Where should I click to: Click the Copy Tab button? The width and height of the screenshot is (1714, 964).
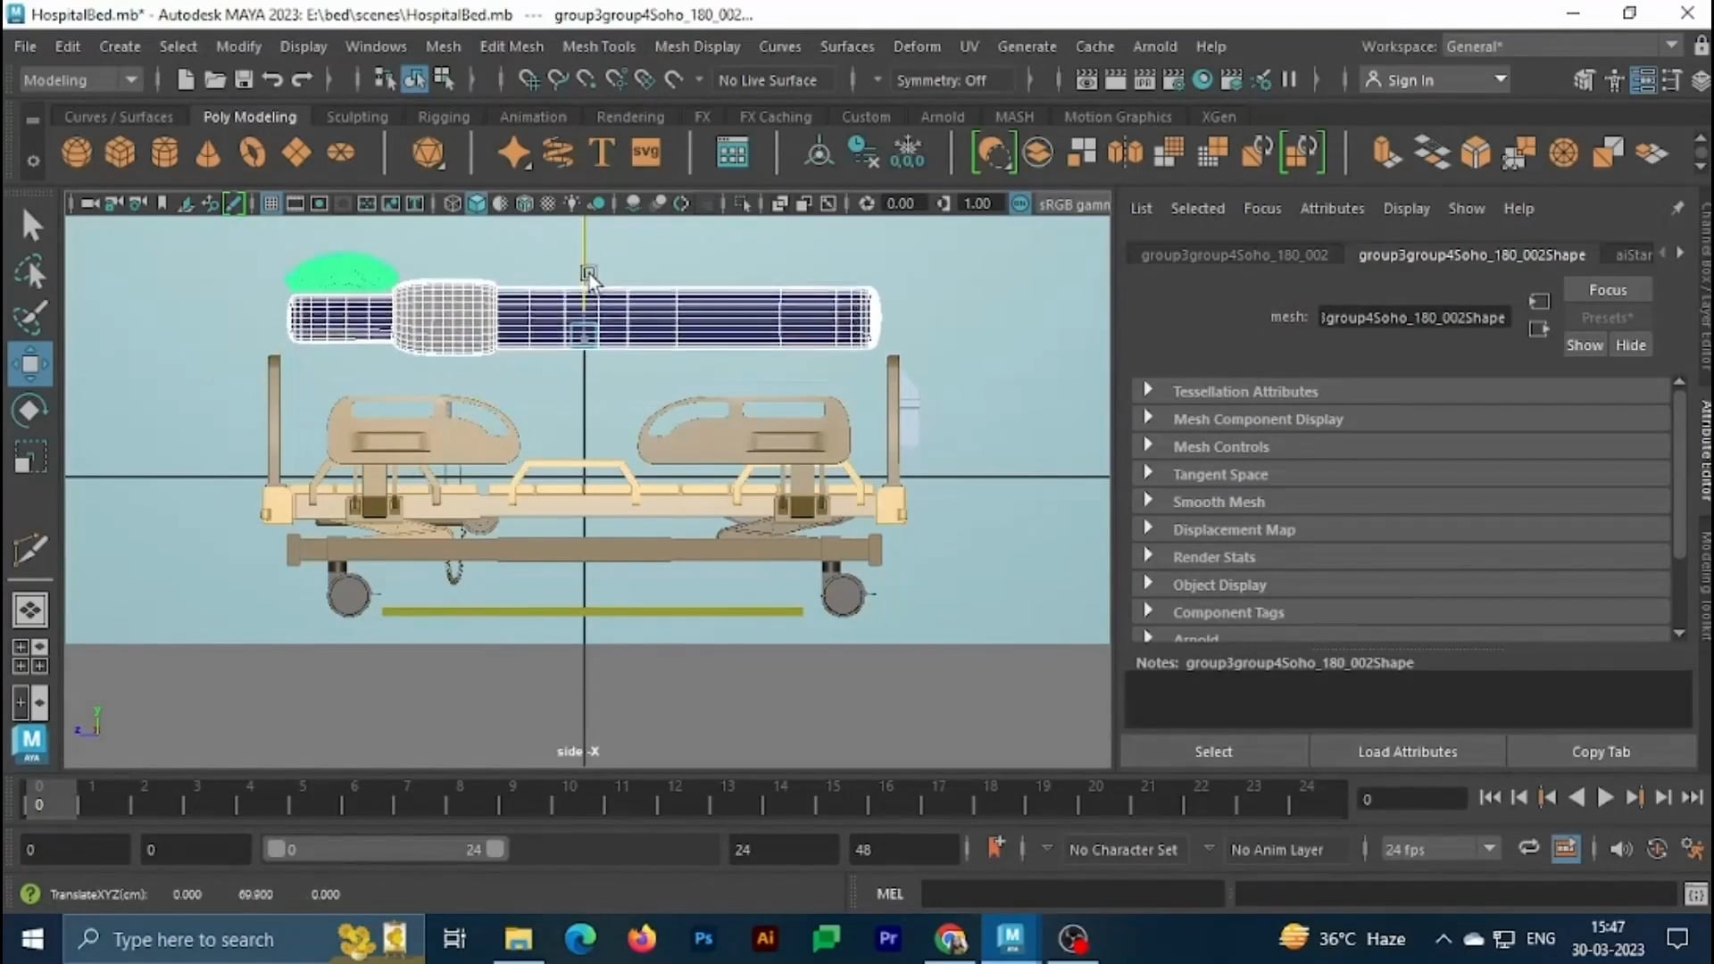1601,752
